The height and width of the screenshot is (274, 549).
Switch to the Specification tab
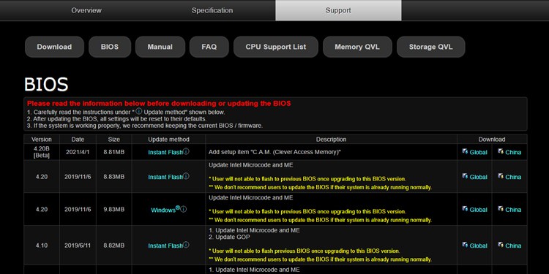(212, 10)
